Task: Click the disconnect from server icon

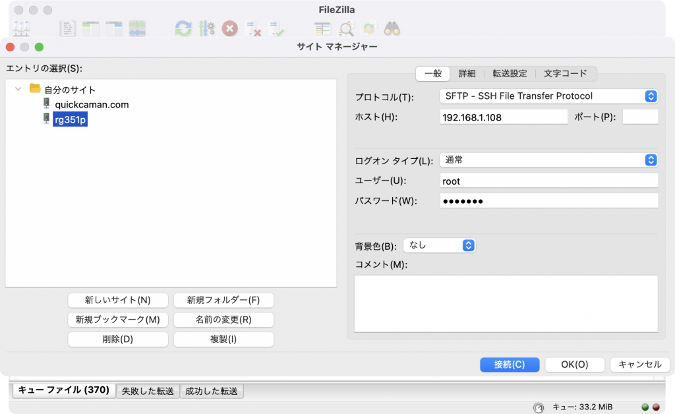Action: [253, 29]
